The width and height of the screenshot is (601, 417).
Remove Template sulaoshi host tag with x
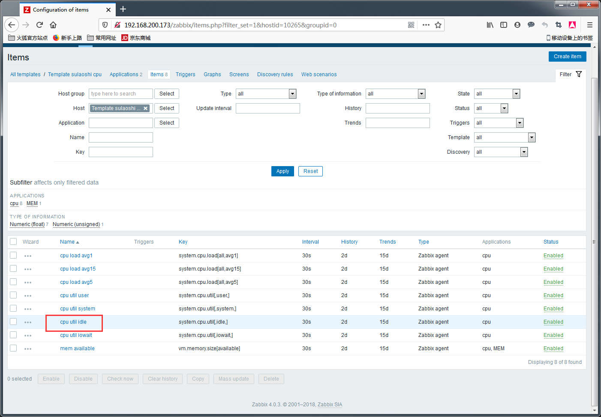146,108
